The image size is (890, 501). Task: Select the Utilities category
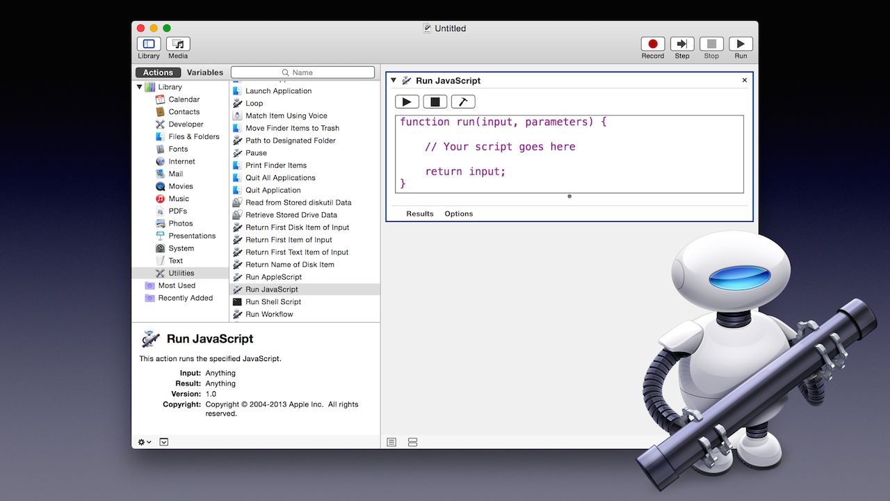[181, 273]
